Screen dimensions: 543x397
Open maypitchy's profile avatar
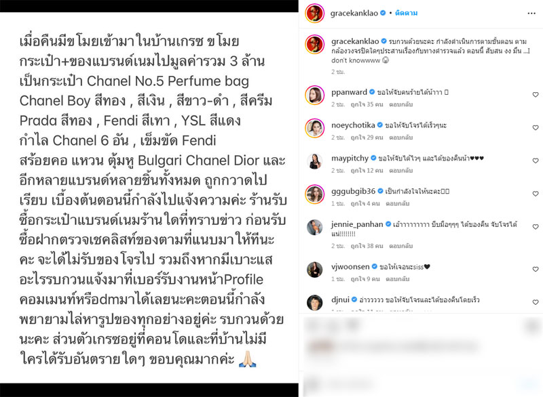click(x=314, y=161)
